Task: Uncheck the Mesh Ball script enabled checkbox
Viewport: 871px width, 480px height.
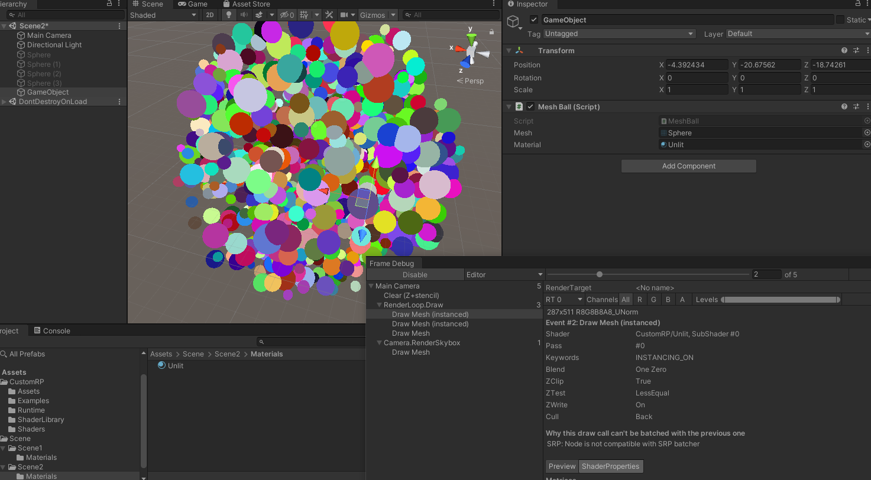Action: coord(531,107)
